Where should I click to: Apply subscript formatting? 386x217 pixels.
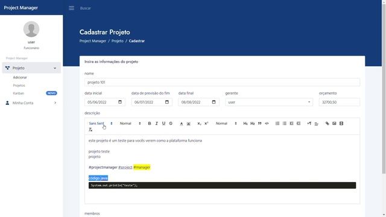tap(200, 124)
